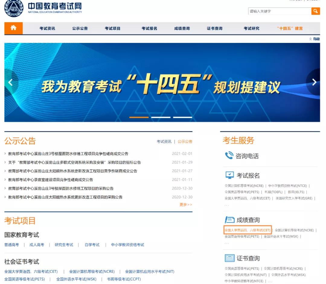Click the 普通高考 link under 国家教育考试
Screen dimensions: 326x284
pos(11,245)
